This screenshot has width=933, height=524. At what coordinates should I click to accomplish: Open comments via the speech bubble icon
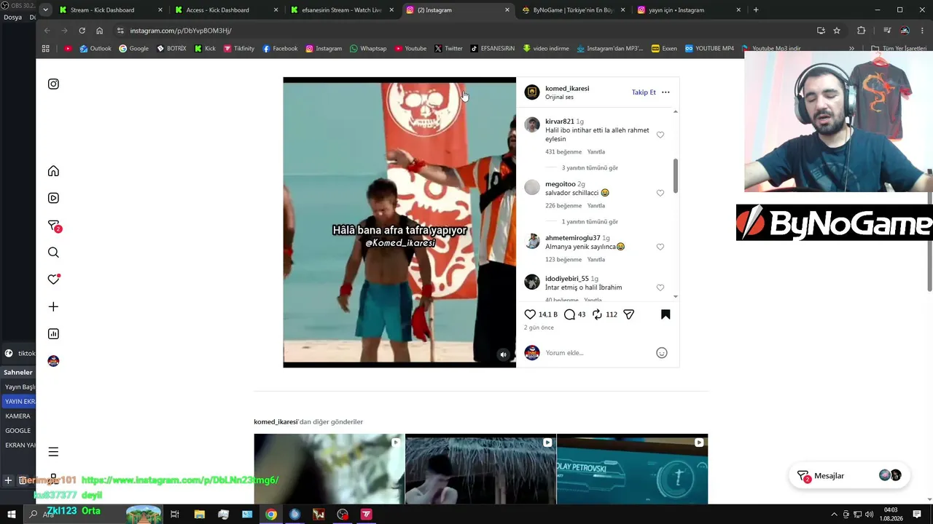coord(570,314)
